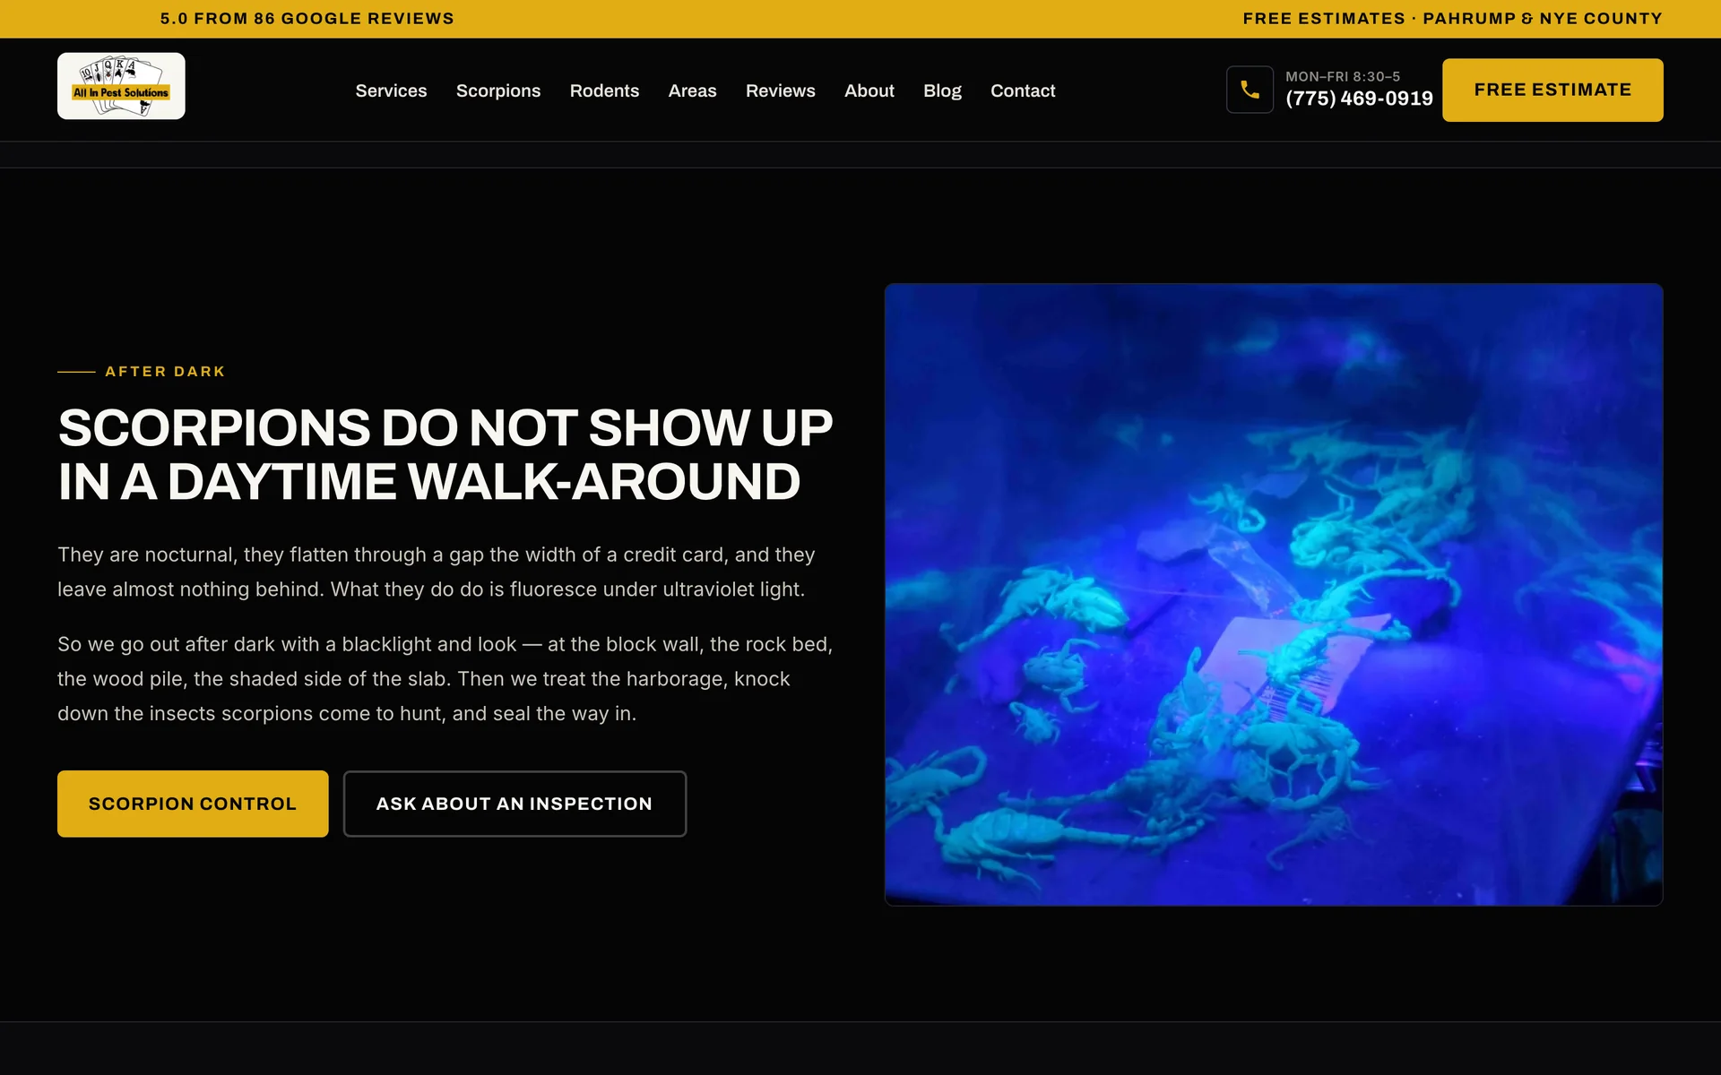
Task: Click the After Dark section label
Action: pyautogui.click(x=165, y=371)
